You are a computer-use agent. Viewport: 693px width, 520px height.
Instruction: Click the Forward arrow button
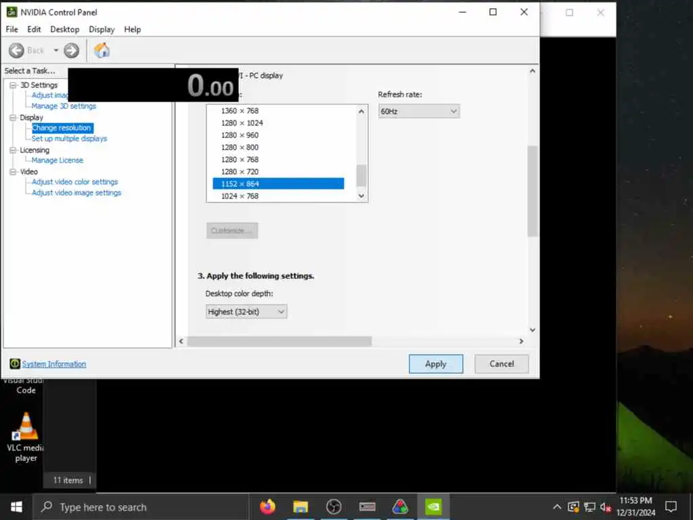(x=71, y=50)
